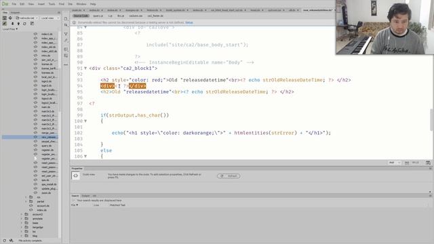Screen dimensions: 434x244
Task: Click the apply comment icon in code toolbar
Action: 66,49
